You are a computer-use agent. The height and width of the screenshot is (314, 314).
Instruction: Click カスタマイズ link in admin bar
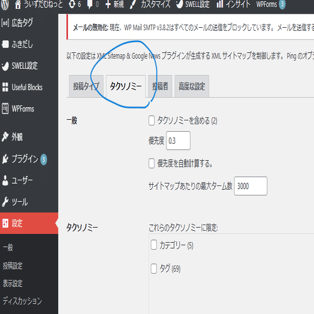(156, 4)
